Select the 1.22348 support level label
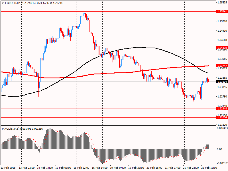228x171 pixels. (x=222, y=109)
